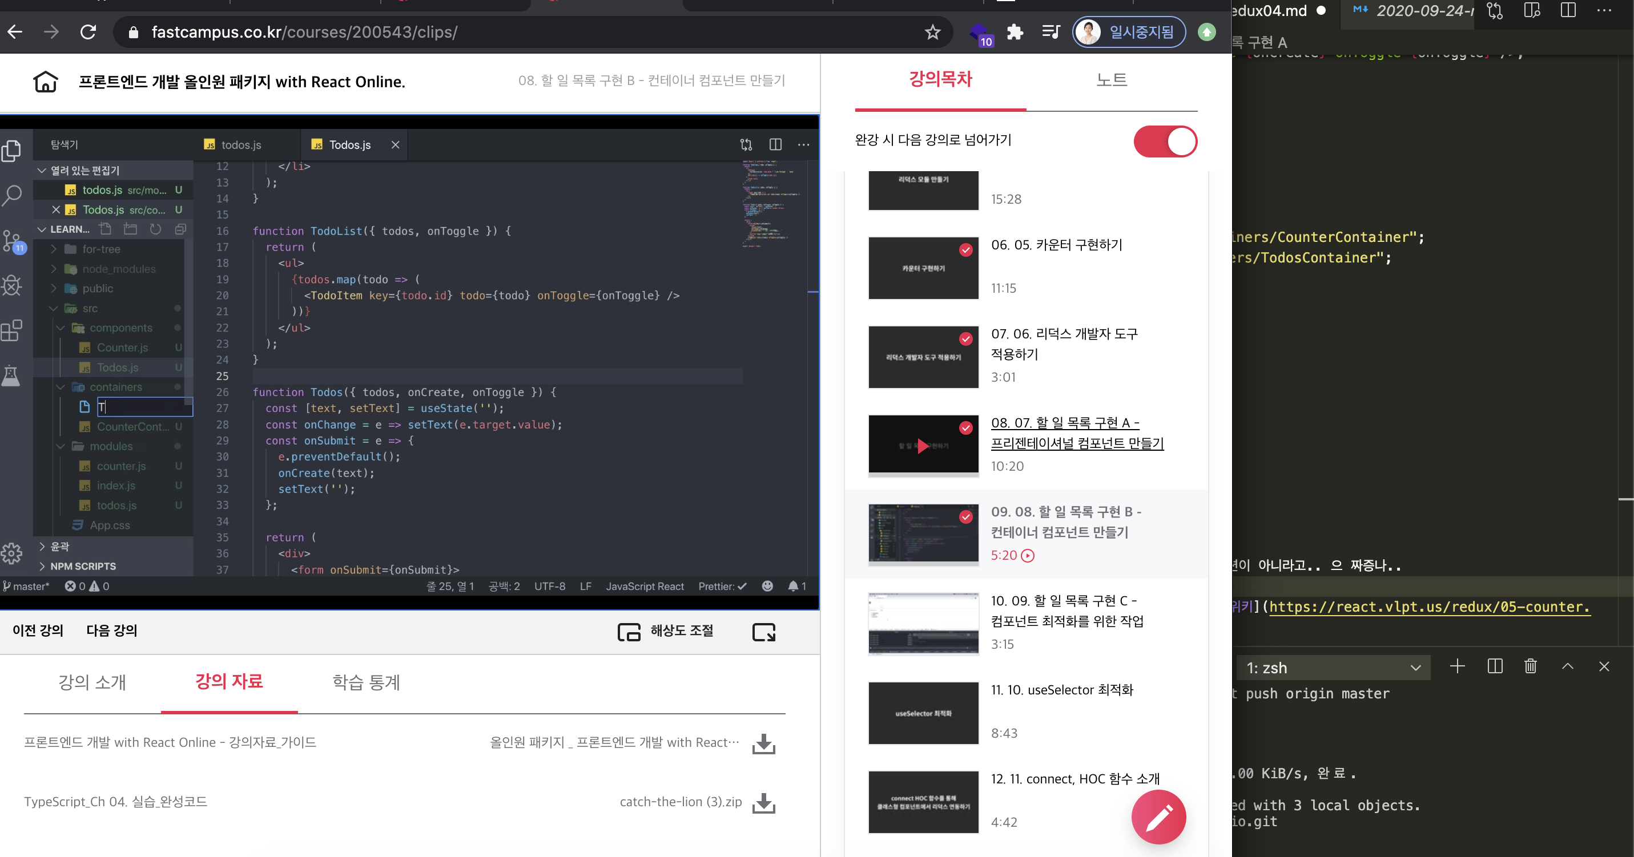The image size is (1634, 857).
Task: Open the browser extensions puzzle icon
Action: coord(1015,32)
